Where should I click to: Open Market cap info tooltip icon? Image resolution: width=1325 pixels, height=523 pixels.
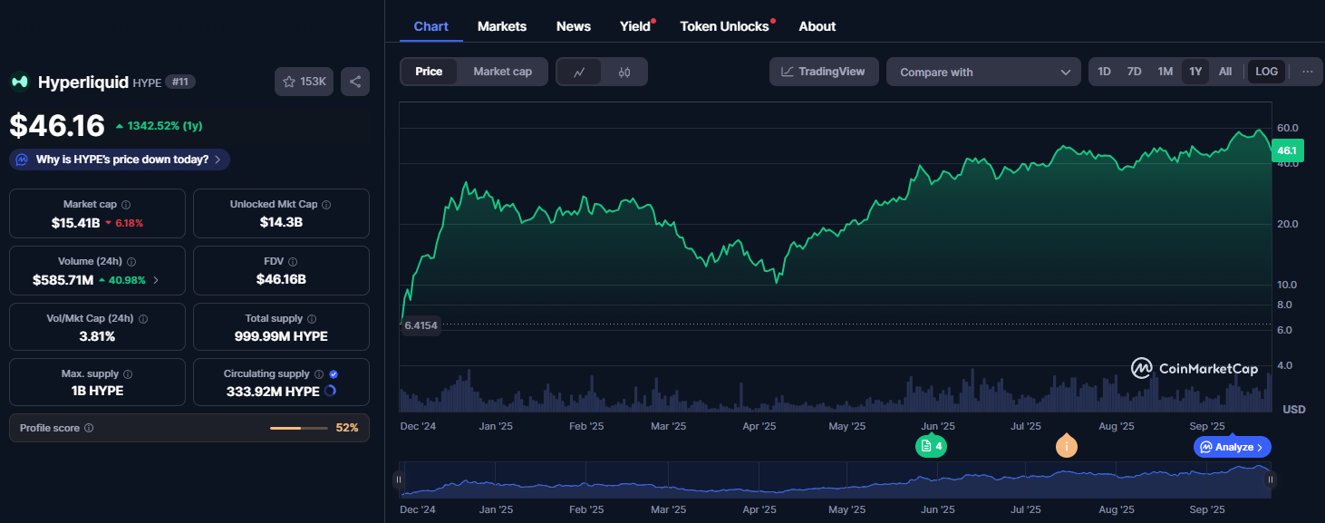click(x=126, y=205)
